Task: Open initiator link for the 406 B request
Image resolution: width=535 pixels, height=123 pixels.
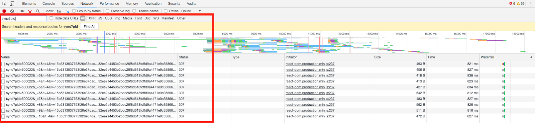Action: tap(310, 70)
